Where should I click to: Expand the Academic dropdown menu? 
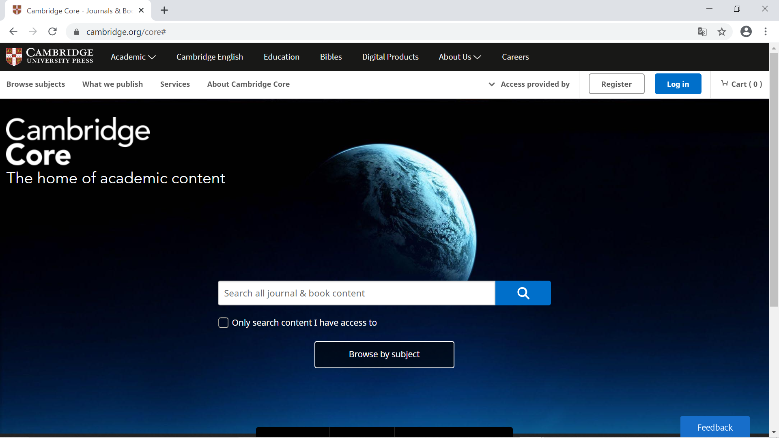click(133, 57)
